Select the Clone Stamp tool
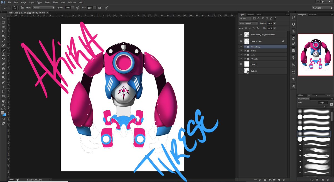The image size is (334, 182). [3, 55]
